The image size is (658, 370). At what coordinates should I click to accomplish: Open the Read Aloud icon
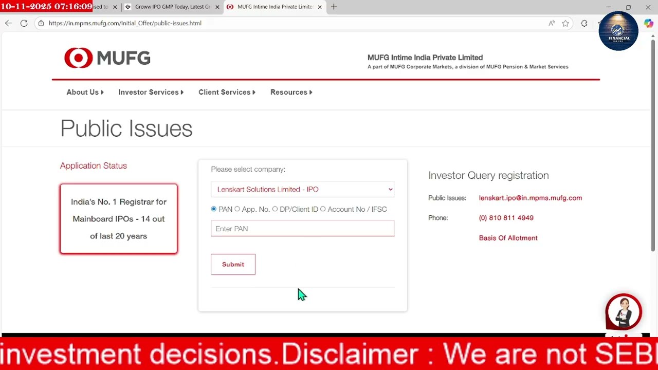[552, 23]
